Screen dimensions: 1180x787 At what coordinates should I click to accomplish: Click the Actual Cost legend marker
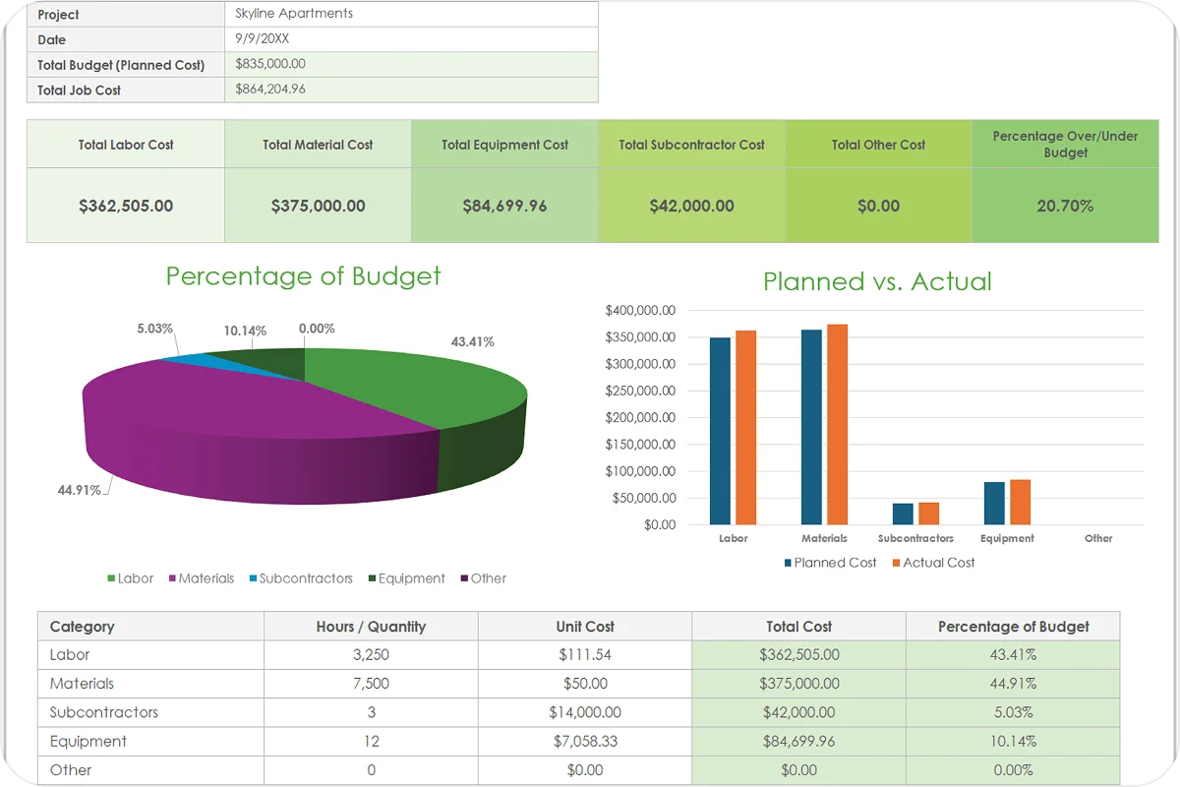click(896, 564)
